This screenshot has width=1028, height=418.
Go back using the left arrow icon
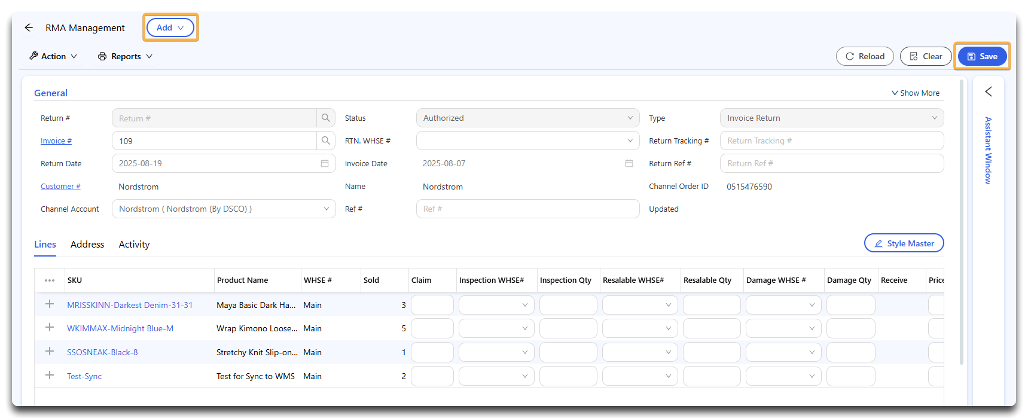point(29,28)
